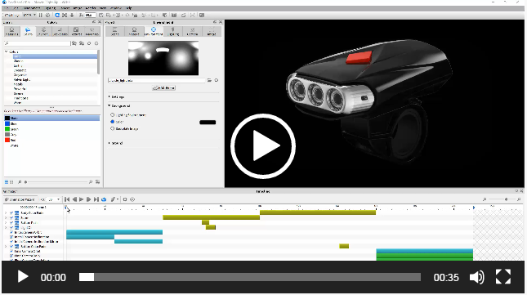The image size is (527, 295).
Task: Uncheck the first animation track checkbox
Action: (11, 213)
